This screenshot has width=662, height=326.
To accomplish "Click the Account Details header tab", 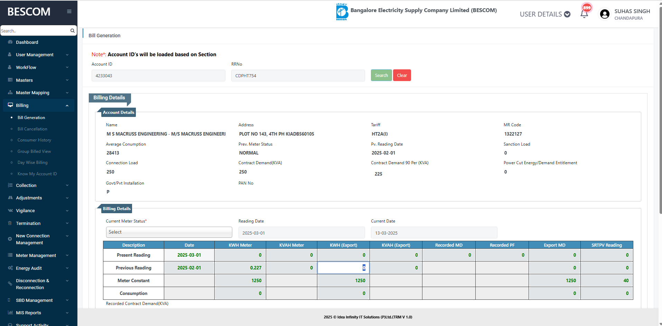I will pos(119,112).
